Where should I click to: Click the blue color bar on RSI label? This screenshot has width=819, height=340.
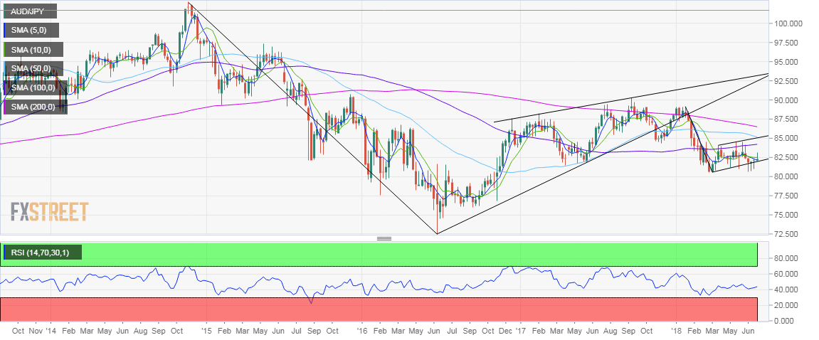coord(5,253)
